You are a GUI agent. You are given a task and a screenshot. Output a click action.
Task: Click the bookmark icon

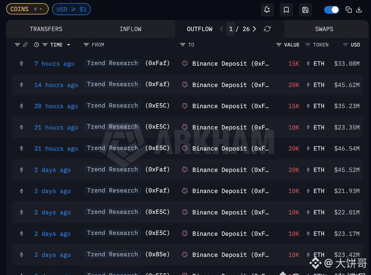click(x=286, y=10)
